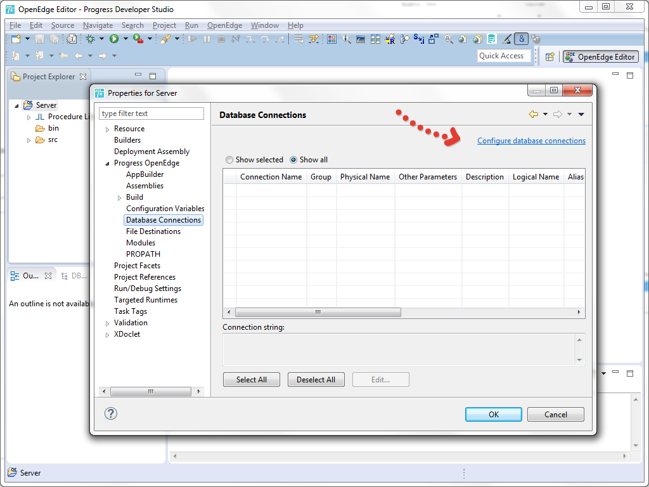The width and height of the screenshot is (649, 487).
Task: Click the Run with external tools icon
Action: pyautogui.click(x=138, y=39)
